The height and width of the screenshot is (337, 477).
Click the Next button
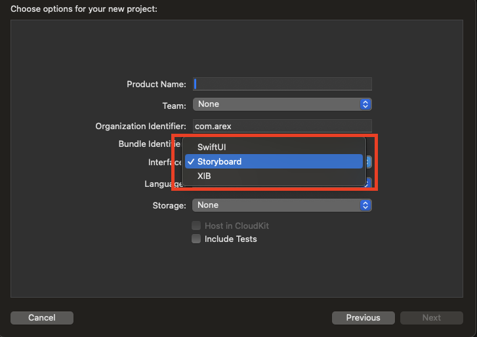pos(431,318)
